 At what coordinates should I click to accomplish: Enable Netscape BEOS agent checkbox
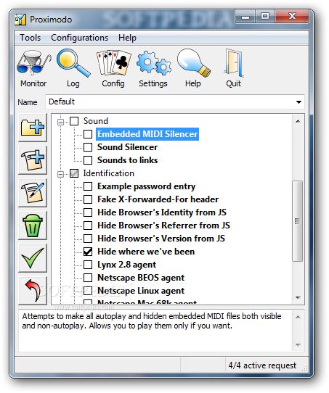point(88,278)
